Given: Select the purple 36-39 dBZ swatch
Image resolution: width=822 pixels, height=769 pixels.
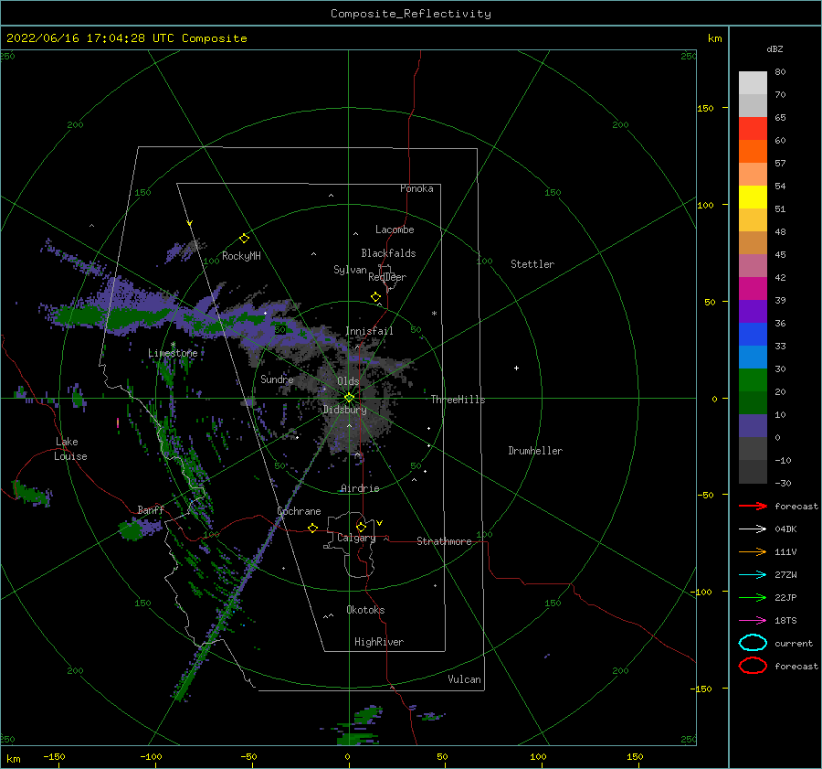Looking at the screenshot, I should click(753, 312).
